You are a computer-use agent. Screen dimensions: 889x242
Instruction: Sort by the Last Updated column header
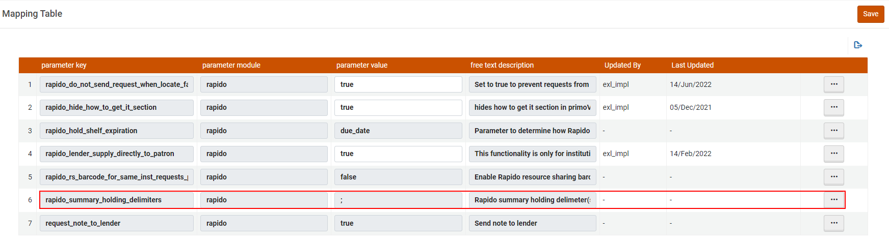click(692, 65)
